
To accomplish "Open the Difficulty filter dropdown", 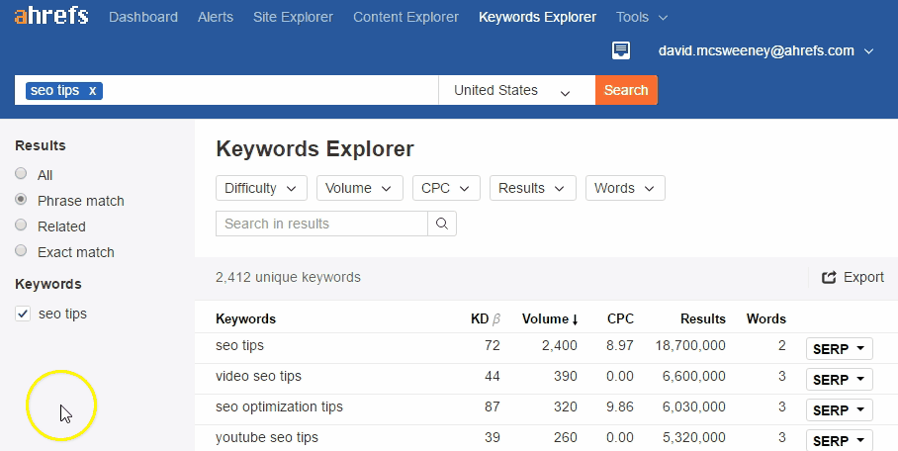I will point(261,188).
